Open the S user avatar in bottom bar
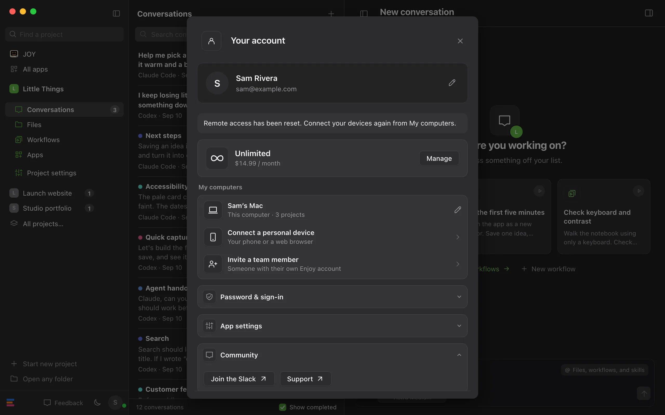 [115, 403]
